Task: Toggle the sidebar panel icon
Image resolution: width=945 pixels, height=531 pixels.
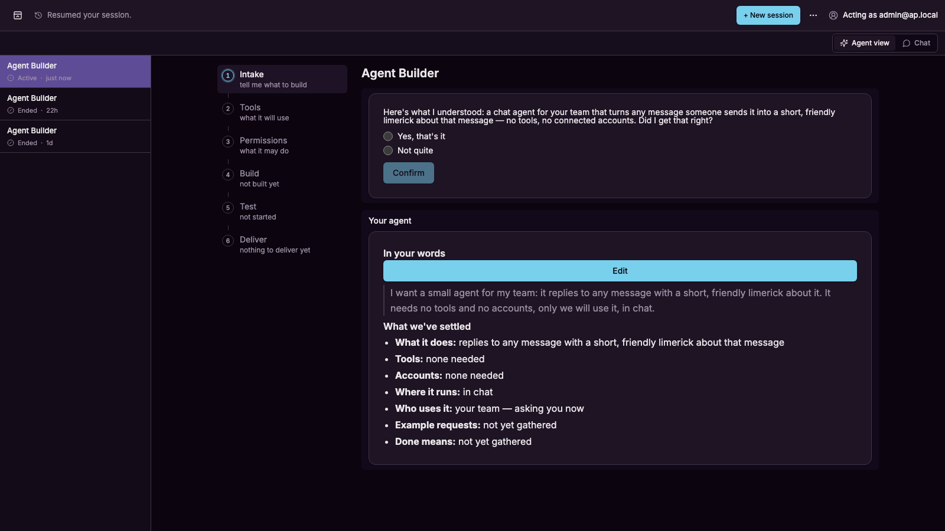Action: [x=18, y=15]
